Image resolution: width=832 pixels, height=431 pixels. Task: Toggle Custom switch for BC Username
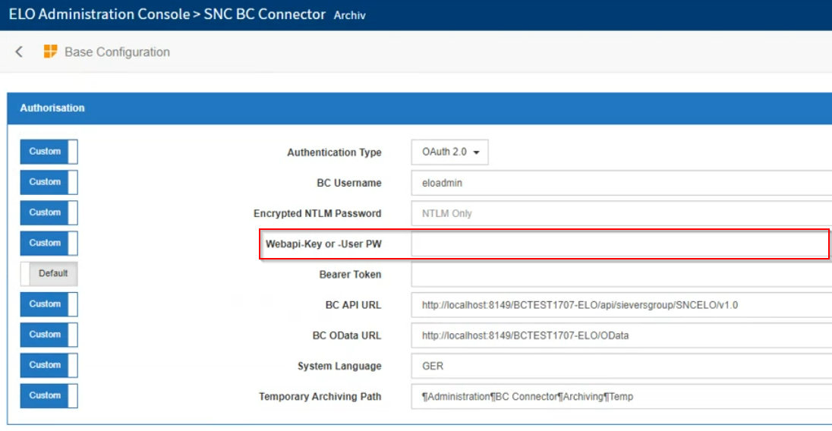49,182
